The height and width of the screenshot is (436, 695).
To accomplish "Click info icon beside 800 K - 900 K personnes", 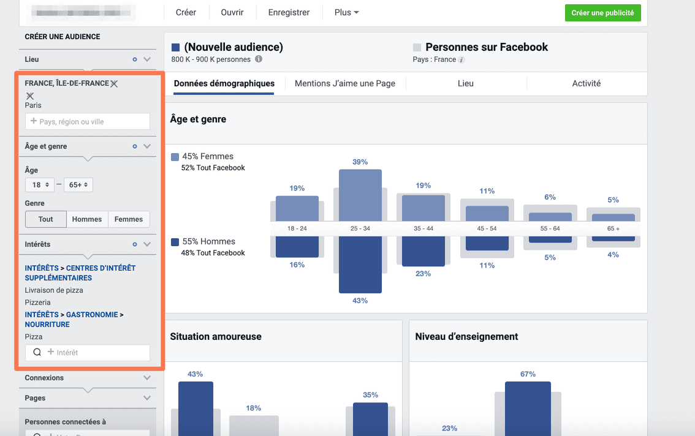I will (x=259, y=59).
